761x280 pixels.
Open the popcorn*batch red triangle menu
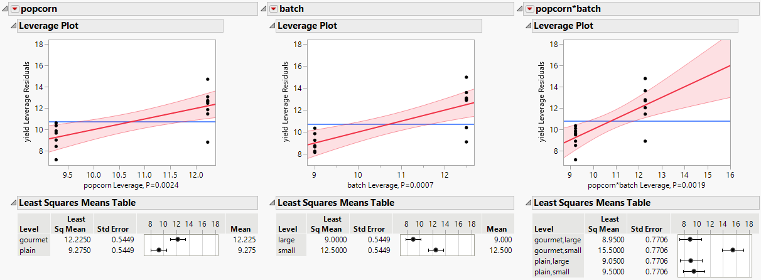(530, 9)
